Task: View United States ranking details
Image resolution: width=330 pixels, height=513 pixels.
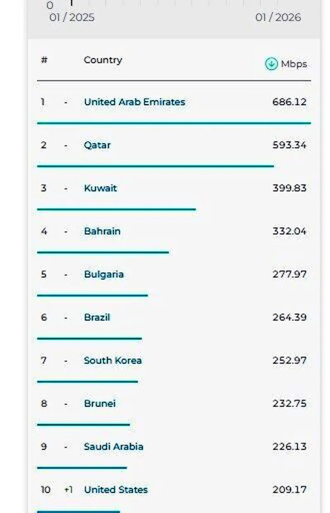Action: pos(115,490)
